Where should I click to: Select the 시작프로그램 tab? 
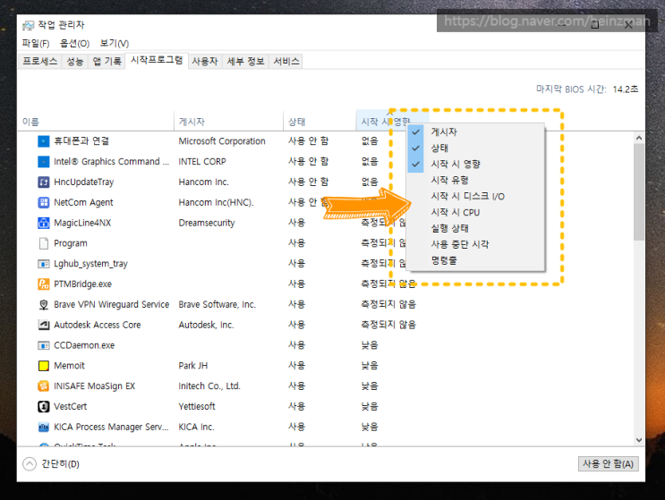tap(157, 60)
